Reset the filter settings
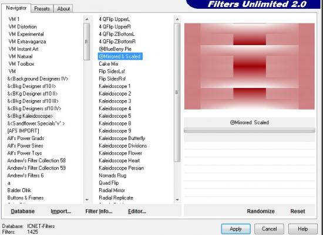This screenshot has height=235, width=323. point(298,211)
